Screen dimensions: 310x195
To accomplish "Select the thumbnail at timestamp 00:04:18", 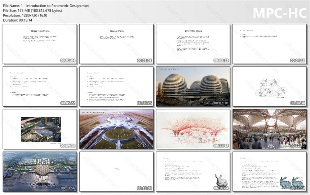I will pos(270,44).
